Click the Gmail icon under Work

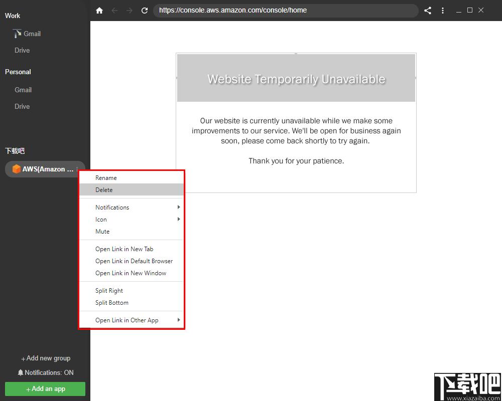click(x=17, y=33)
